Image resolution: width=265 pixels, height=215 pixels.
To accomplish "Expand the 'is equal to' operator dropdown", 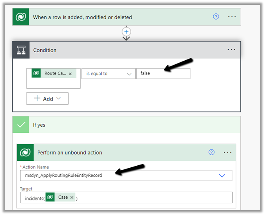I will click(x=129, y=74).
